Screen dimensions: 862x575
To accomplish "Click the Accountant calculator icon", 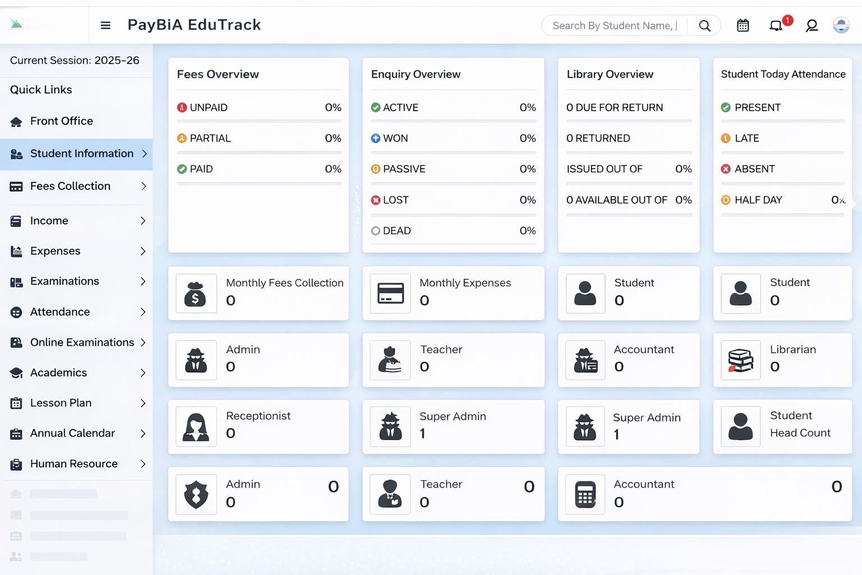I will click(x=585, y=494).
